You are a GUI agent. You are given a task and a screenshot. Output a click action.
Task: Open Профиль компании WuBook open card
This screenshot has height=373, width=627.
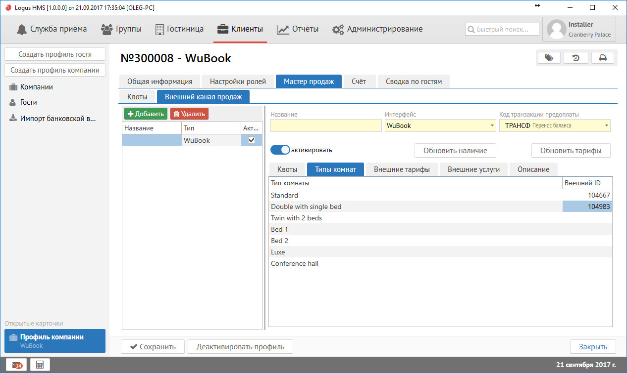(55, 341)
